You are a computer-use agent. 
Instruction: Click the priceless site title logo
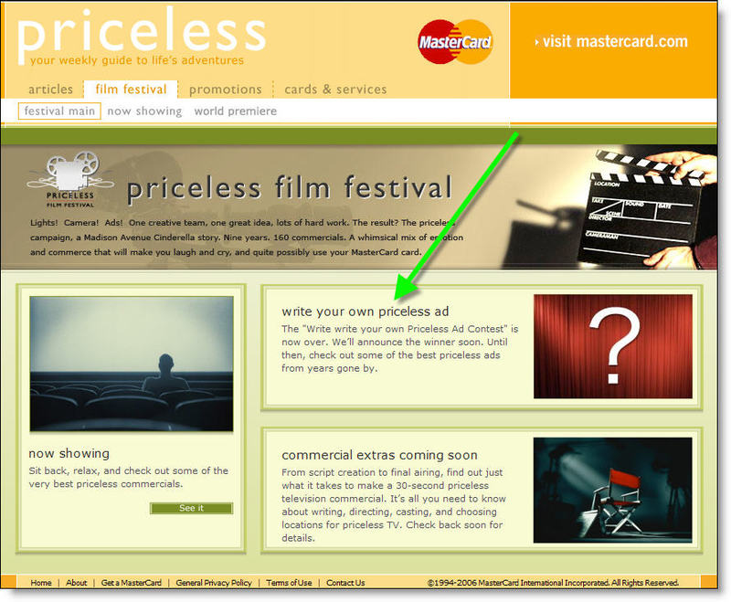pos(141,35)
